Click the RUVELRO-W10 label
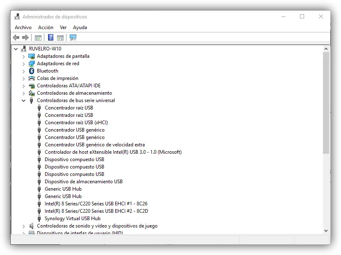The image size is (341, 255). pyautogui.click(x=45, y=49)
